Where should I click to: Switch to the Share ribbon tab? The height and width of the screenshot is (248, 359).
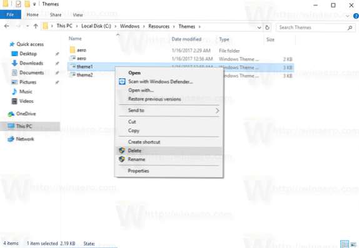pos(56,15)
